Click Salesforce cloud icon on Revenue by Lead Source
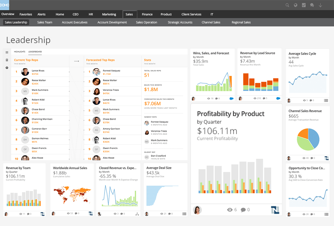The image size is (334, 226). coord(278,99)
